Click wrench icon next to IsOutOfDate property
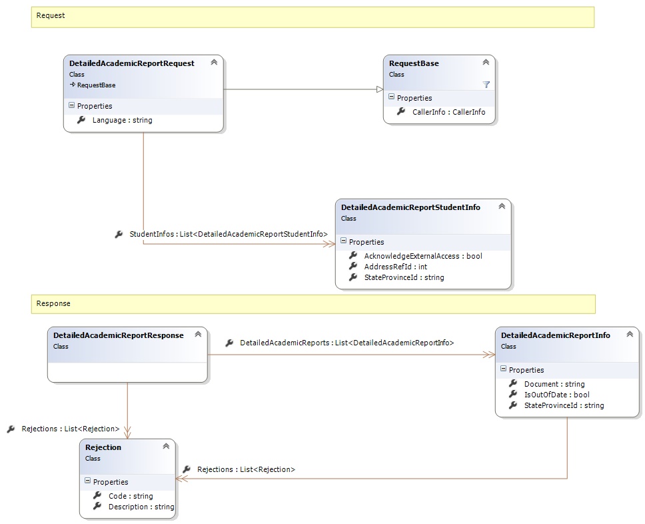The width and height of the screenshot is (645, 524). click(x=513, y=395)
